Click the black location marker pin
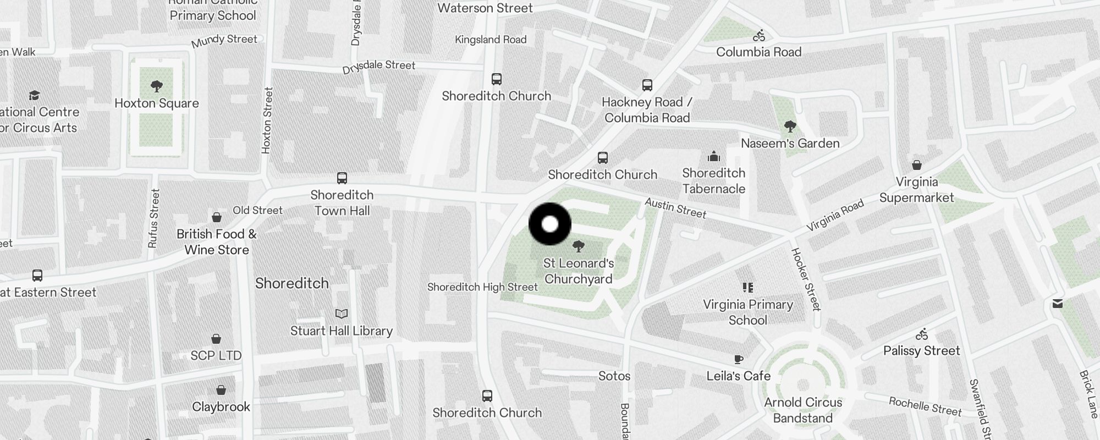The image size is (1100, 440). coord(550,224)
